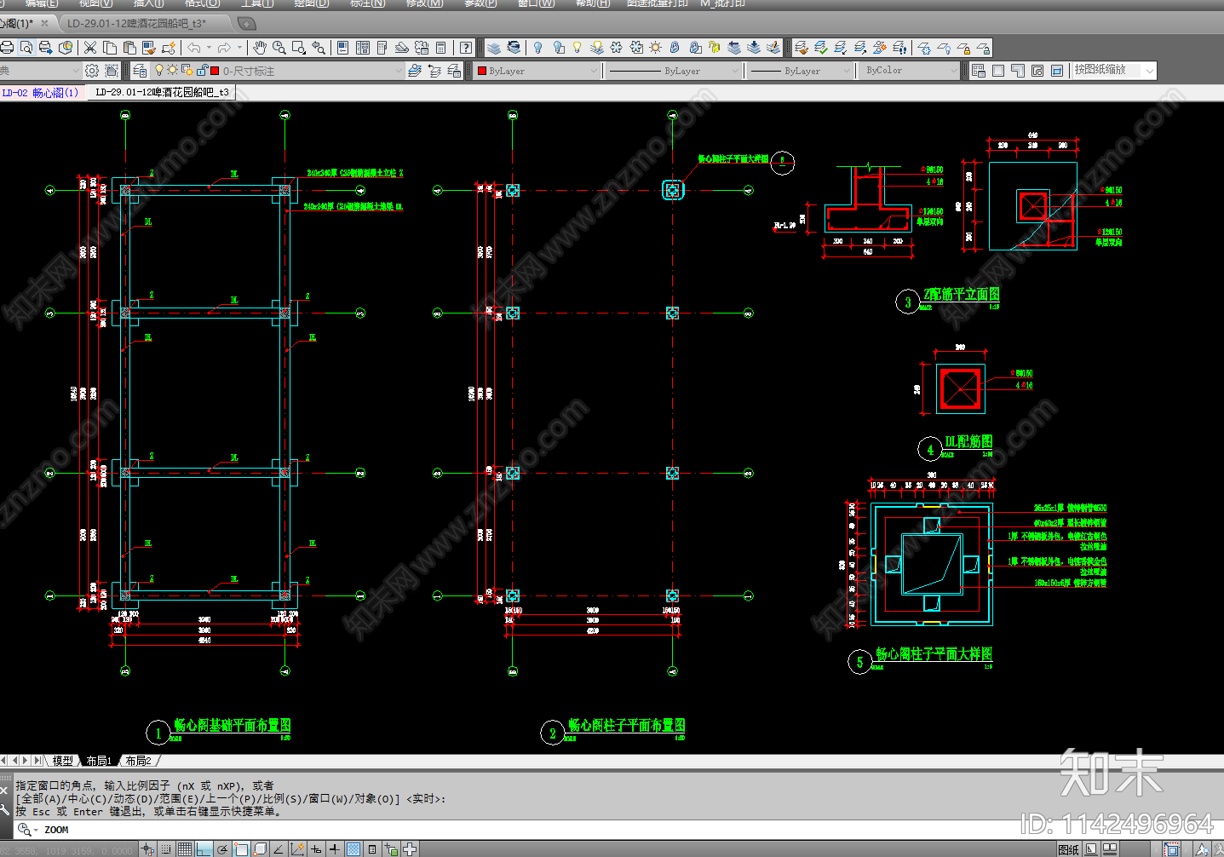The height and width of the screenshot is (857, 1224).
Task: Click the Layer Walk footprints icon
Action: coord(899,48)
